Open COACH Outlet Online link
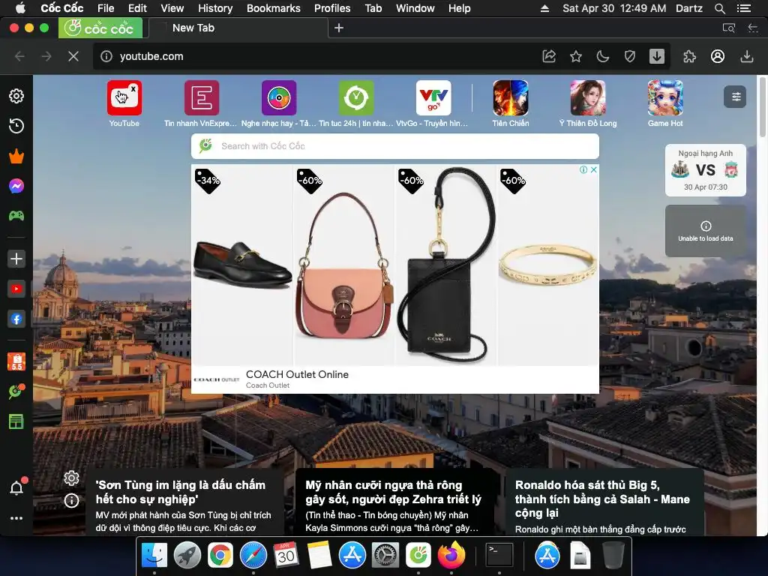The width and height of the screenshot is (768, 576). (x=297, y=374)
